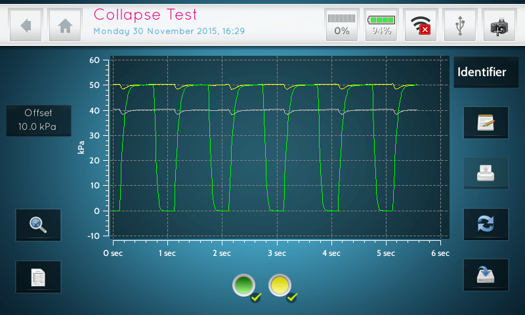Open the disconnected Wi-Fi settings
Screen dimensions: 525x315
pyautogui.click(x=420, y=25)
